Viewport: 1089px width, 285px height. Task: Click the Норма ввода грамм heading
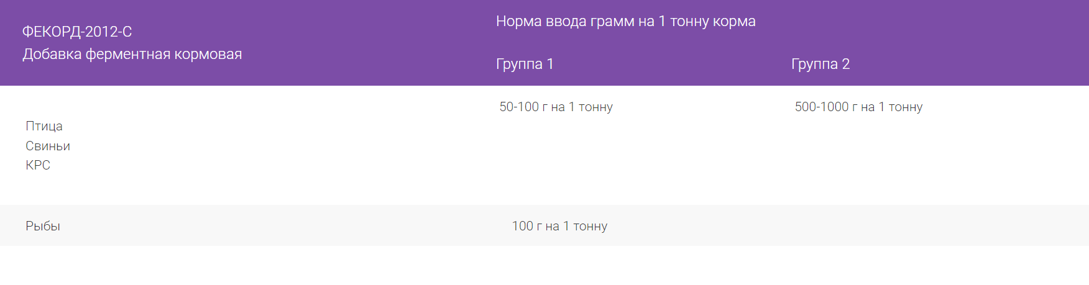(x=625, y=22)
